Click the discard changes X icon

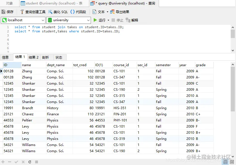[23, 162]
